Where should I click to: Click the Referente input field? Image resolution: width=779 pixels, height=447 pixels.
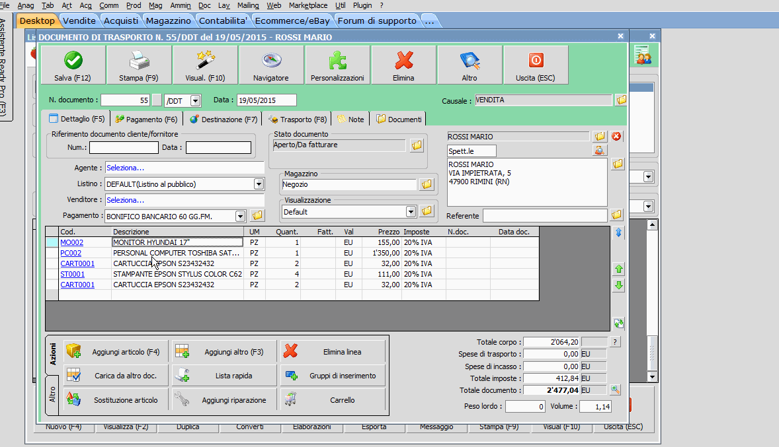[544, 216]
